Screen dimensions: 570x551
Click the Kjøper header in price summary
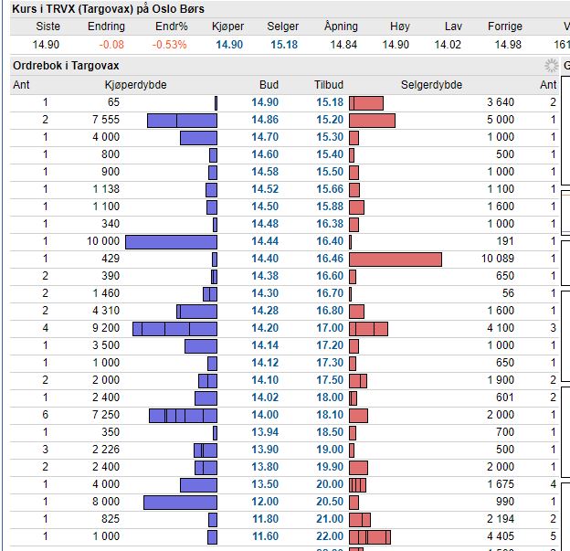[x=228, y=26]
